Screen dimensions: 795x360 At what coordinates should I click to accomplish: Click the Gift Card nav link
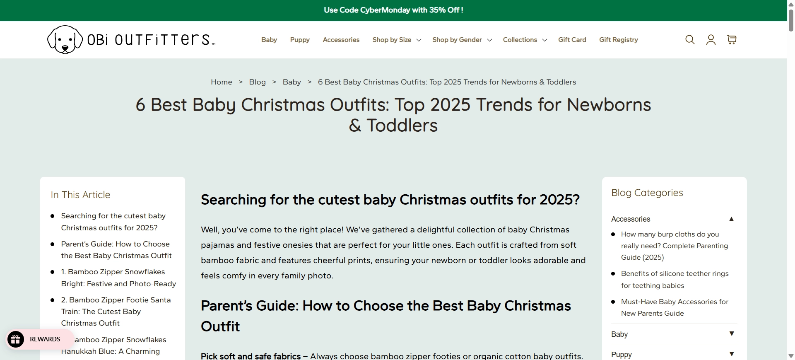click(572, 40)
